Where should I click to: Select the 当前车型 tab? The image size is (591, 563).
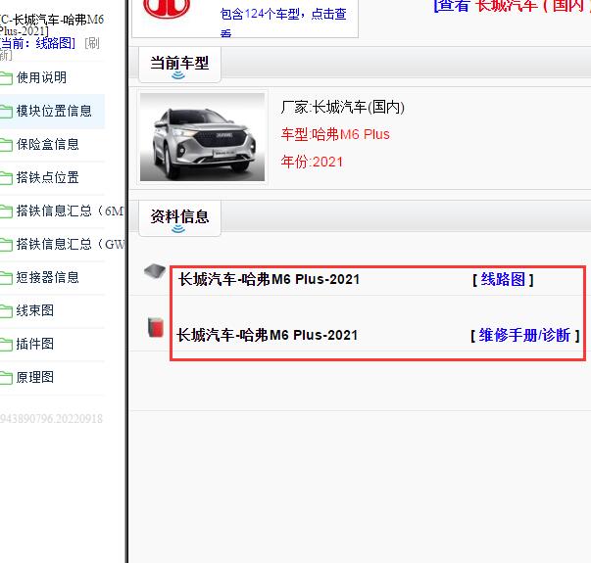coord(179,65)
